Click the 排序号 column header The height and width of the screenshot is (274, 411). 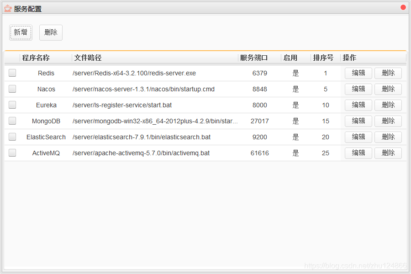point(326,58)
